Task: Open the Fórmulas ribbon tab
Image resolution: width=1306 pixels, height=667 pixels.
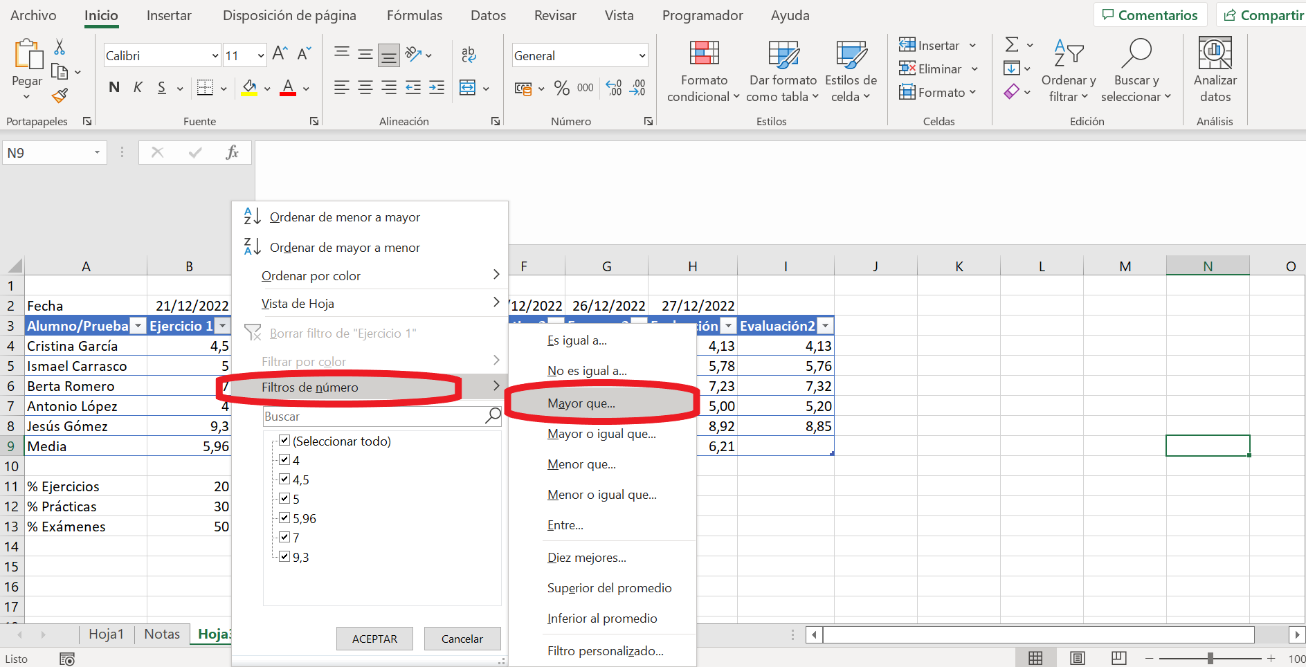Action: (x=415, y=15)
